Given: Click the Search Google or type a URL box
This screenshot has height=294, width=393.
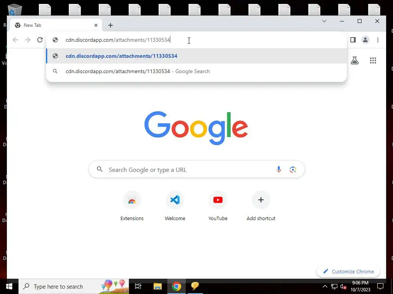Looking at the screenshot, I should (196, 170).
